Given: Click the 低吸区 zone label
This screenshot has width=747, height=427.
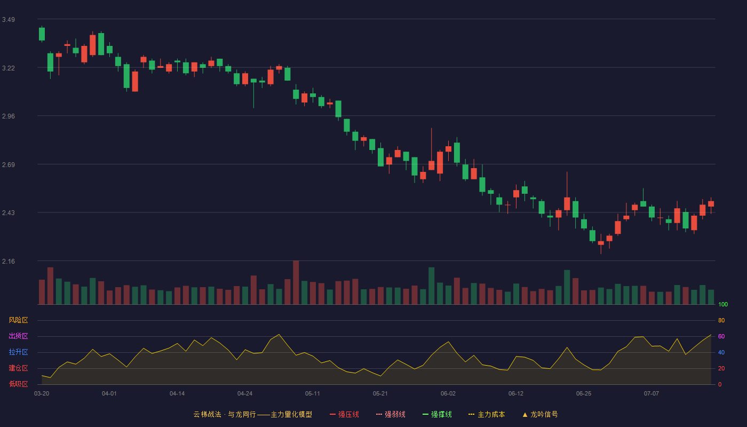Looking at the screenshot, I should tap(18, 384).
